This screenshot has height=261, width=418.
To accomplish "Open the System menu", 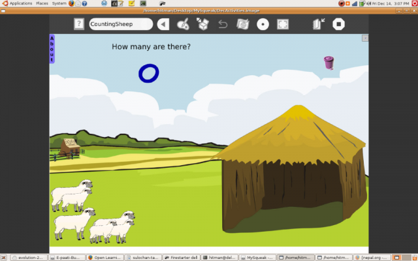I will point(59,3).
